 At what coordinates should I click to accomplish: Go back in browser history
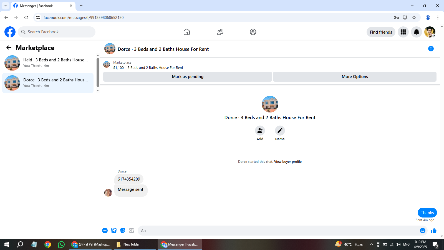6,17
